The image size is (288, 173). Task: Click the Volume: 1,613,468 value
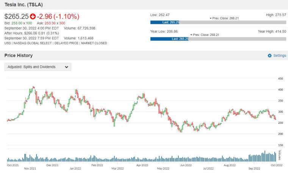point(78,38)
